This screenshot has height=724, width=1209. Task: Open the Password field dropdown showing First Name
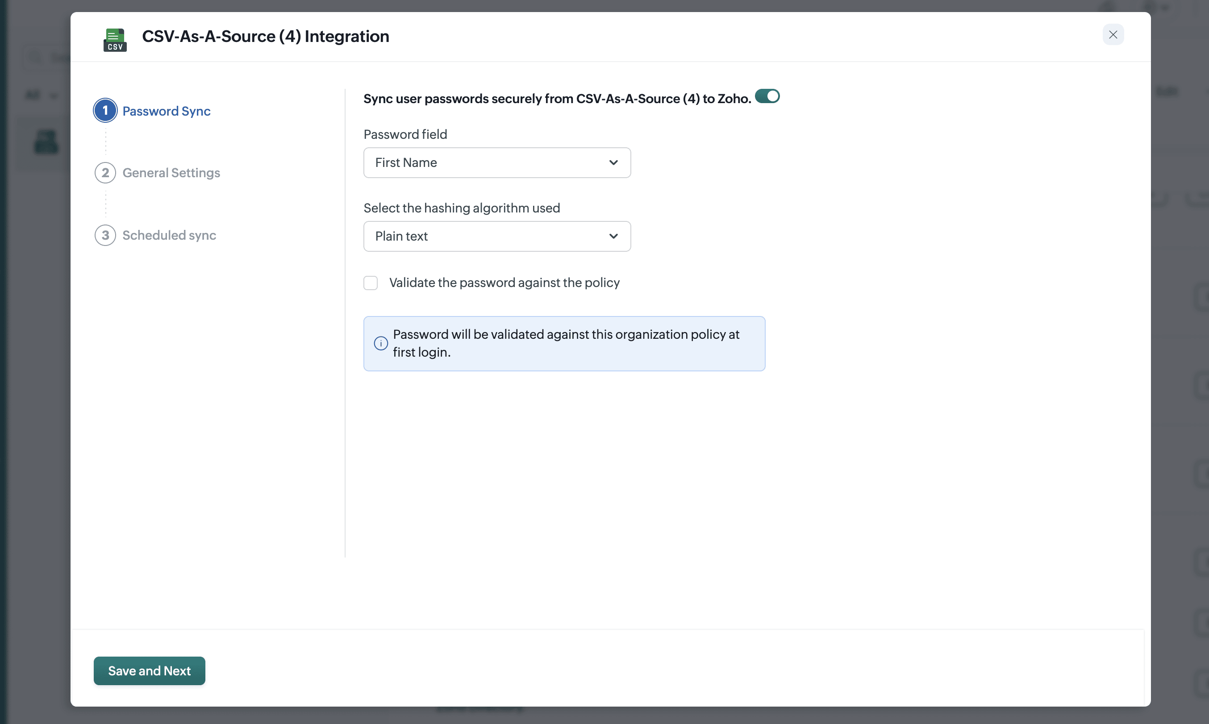496,162
